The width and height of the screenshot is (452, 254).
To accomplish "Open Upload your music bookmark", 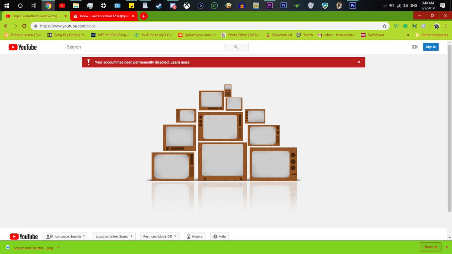I will coord(197,35).
